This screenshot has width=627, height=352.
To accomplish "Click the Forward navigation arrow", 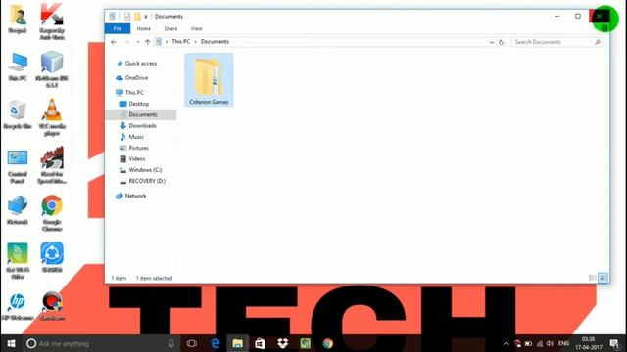I will click(x=127, y=42).
